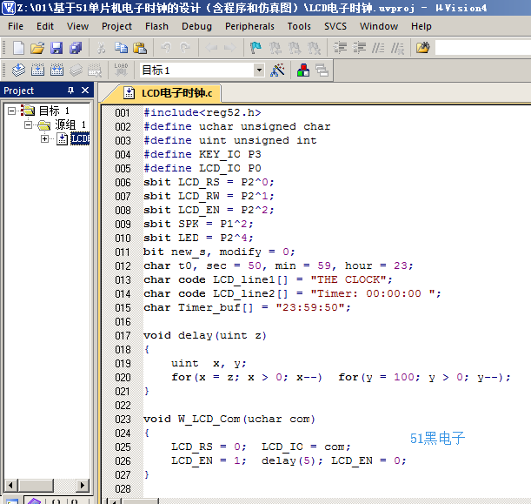Undo the last edit

point(166,48)
